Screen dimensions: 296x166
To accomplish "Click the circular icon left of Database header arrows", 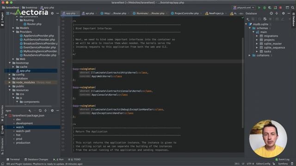I will tap(271, 13).
